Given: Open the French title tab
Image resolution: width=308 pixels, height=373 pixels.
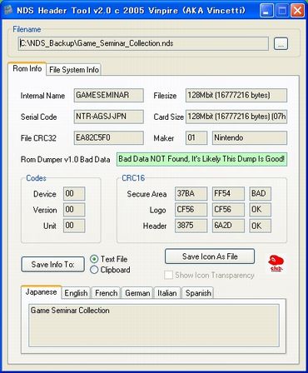Looking at the screenshot, I should click(106, 293).
